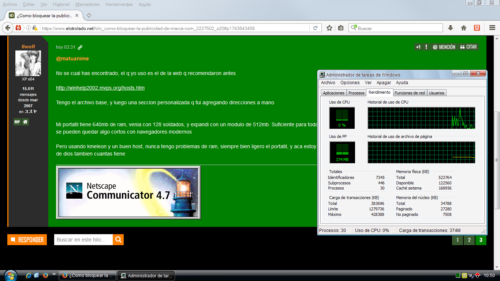Click the red arrow tray icon
Screen dimensions: 500x281
coord(478,276)
